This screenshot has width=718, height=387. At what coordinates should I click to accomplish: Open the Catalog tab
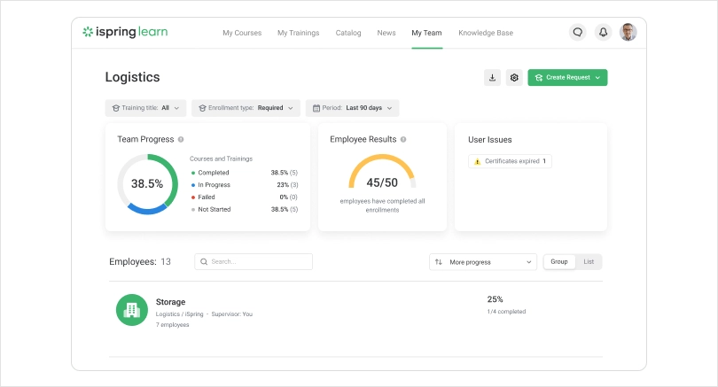(x=348, y=33)
